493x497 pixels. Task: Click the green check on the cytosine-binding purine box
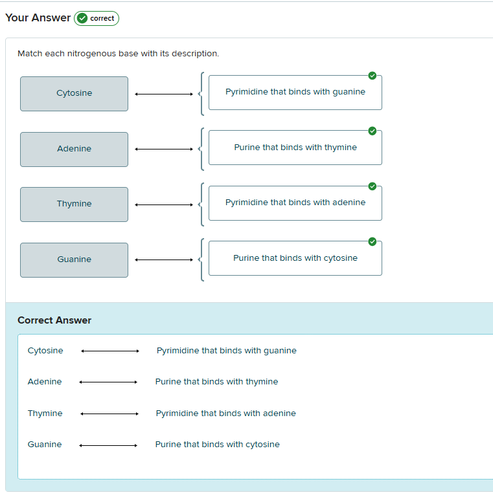[372, 241]
